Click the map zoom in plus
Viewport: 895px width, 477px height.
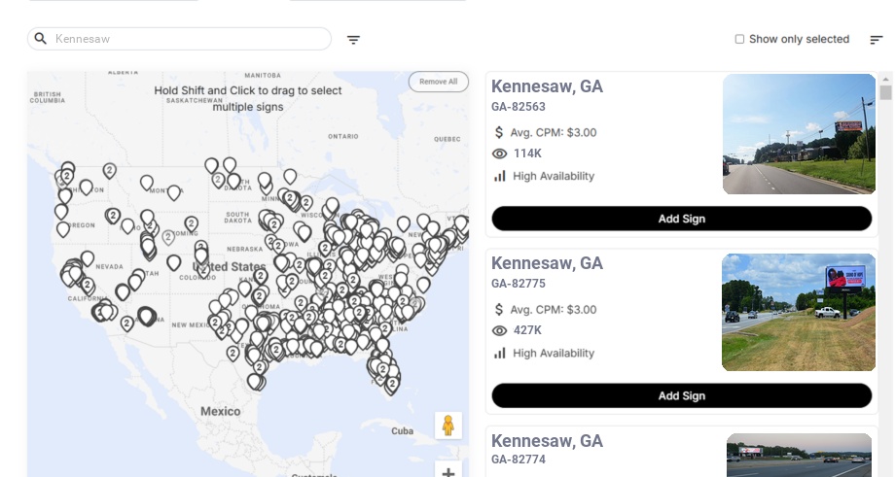448,472
